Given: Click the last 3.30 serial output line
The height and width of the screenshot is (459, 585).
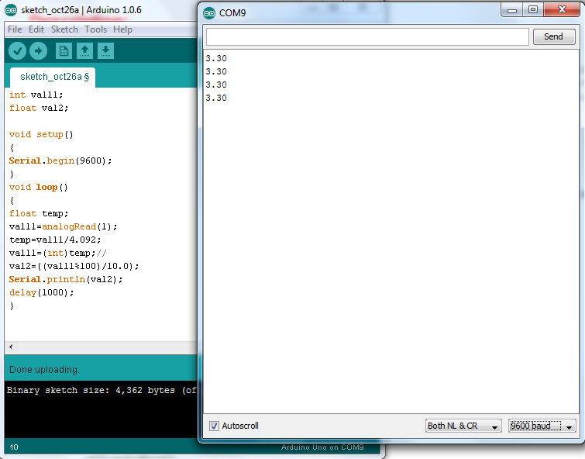Looking at the screenshot, I should coord(216,98).
